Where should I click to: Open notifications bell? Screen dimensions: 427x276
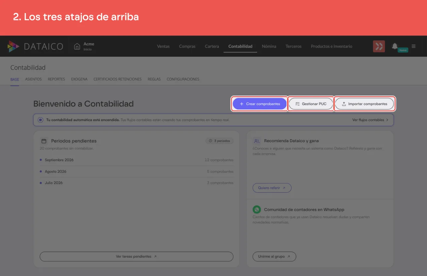coord(395,46)
